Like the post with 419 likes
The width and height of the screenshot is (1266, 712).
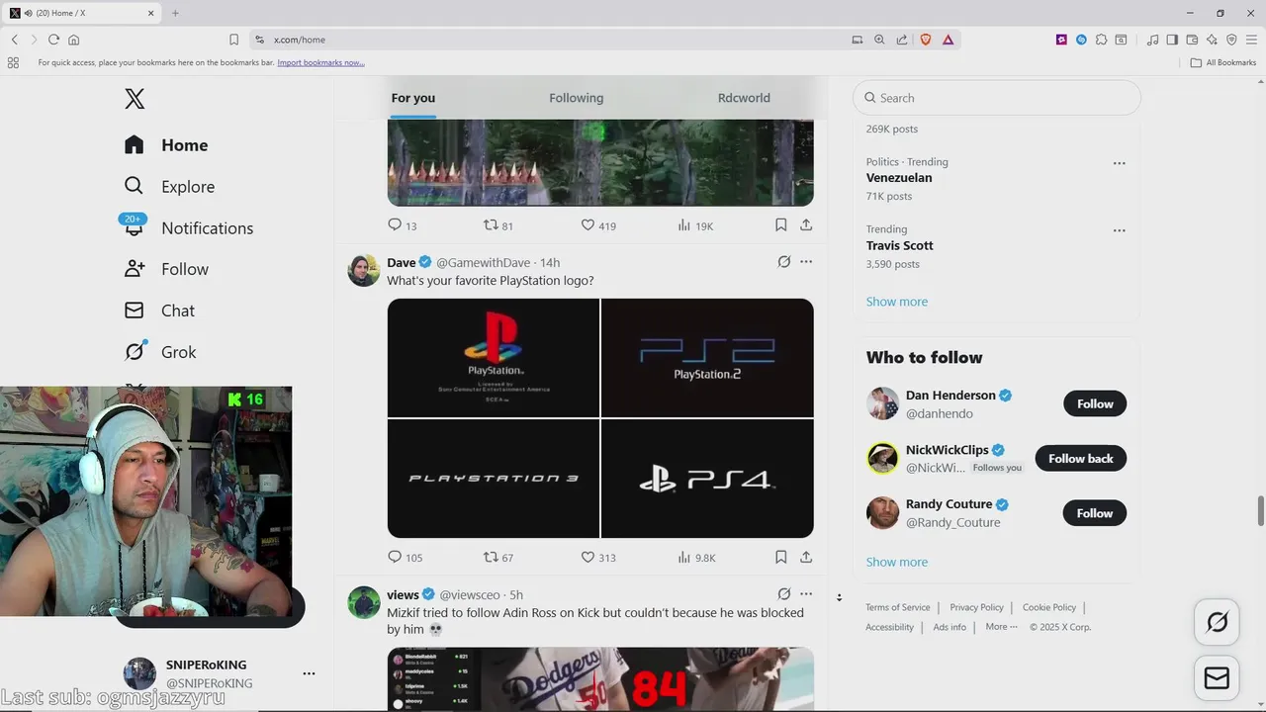click(597, 225)
